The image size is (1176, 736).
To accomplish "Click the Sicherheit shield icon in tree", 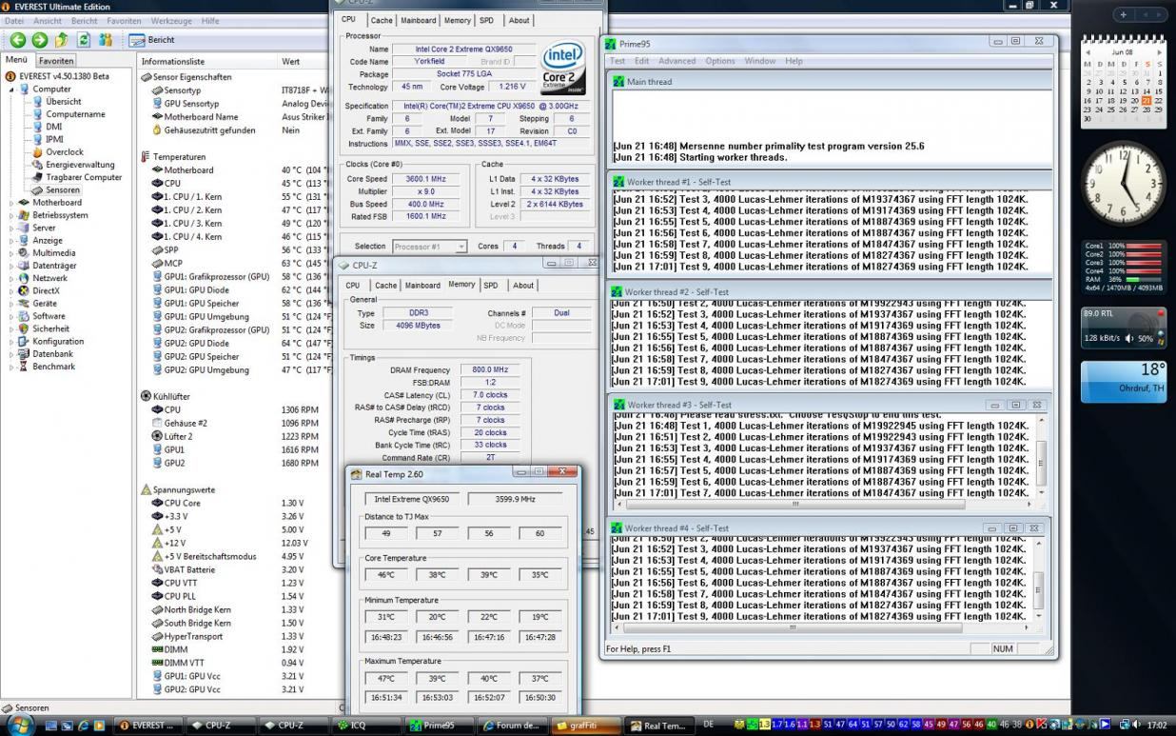I will 24,328.
